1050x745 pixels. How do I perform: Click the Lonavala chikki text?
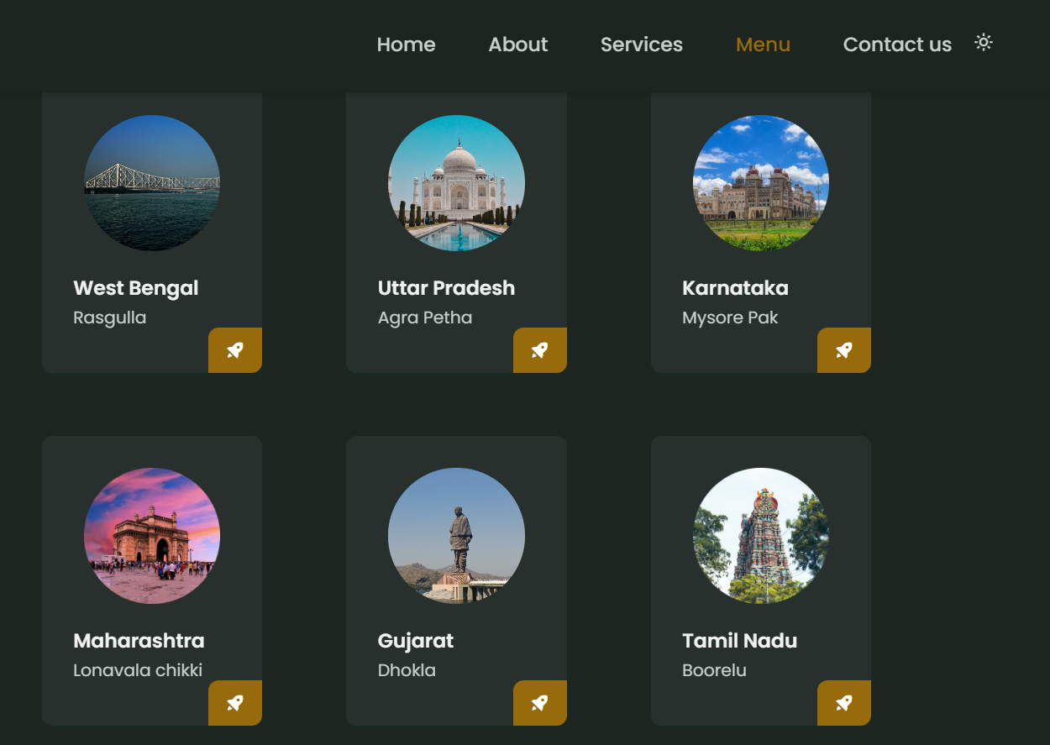[138, 670]
